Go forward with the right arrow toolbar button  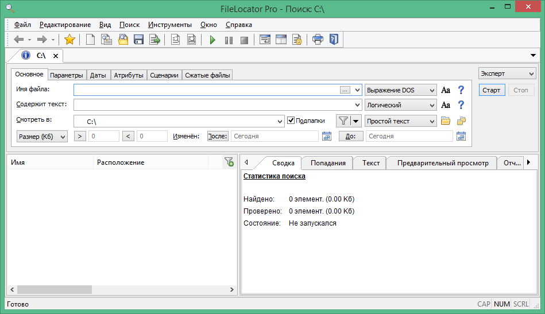pos(42,40)
